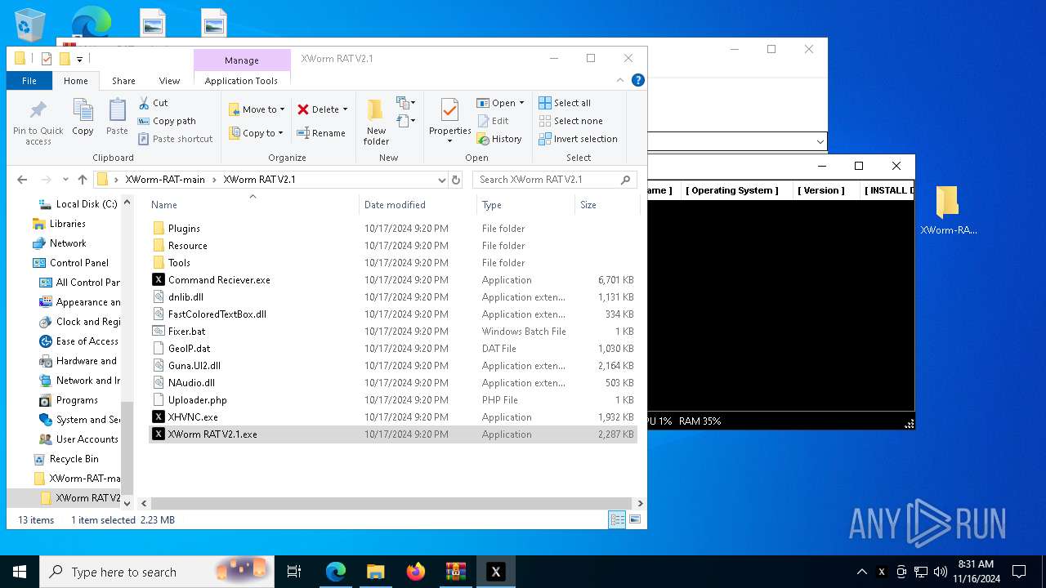Select the Uploader.php file
Screen dimensions: 1046x588
pos(197,400)
